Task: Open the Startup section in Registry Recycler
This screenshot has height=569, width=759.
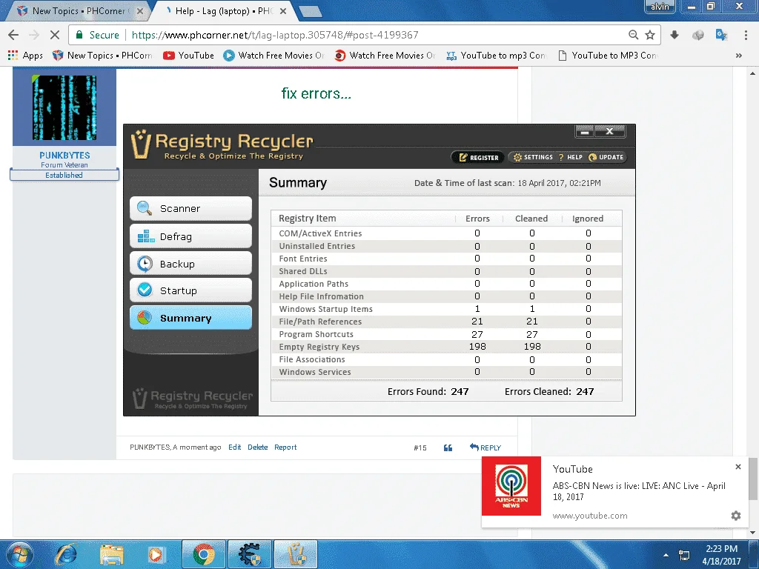Action: coord(190,290)
